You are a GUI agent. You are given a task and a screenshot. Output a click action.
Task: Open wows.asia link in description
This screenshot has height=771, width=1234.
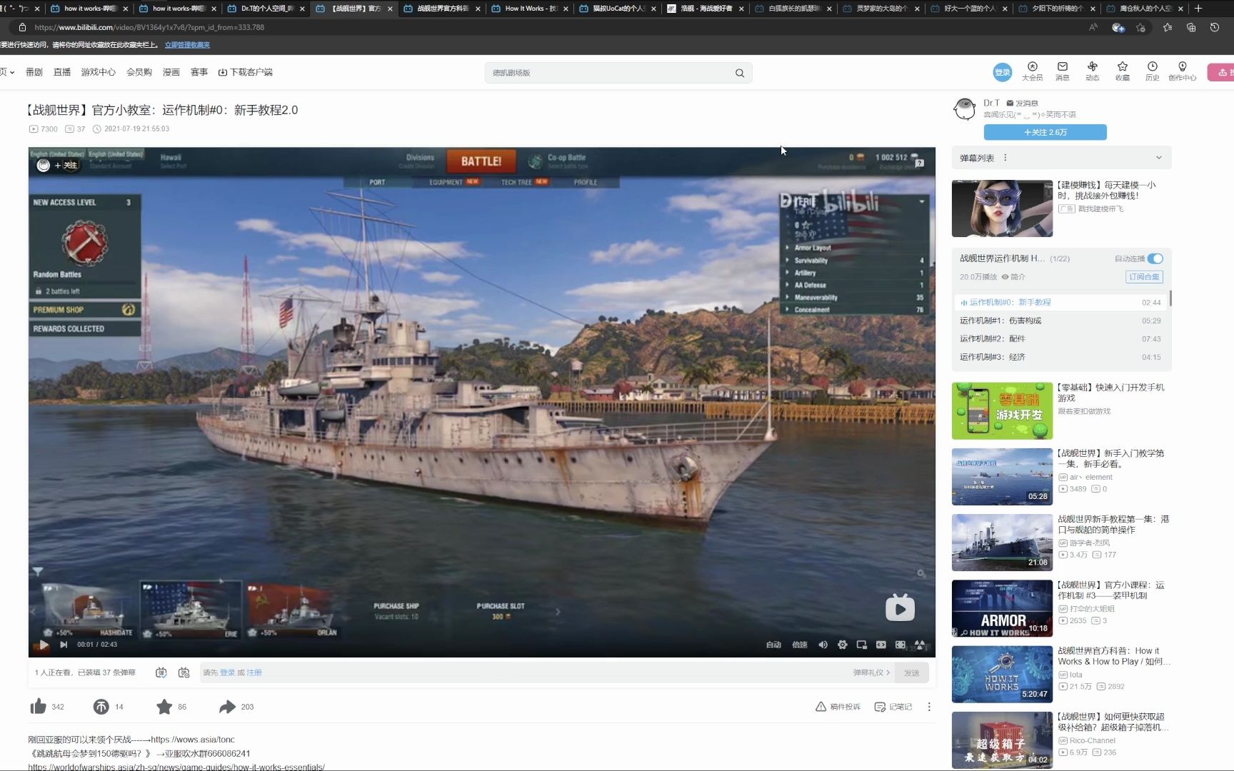[193, 740]
